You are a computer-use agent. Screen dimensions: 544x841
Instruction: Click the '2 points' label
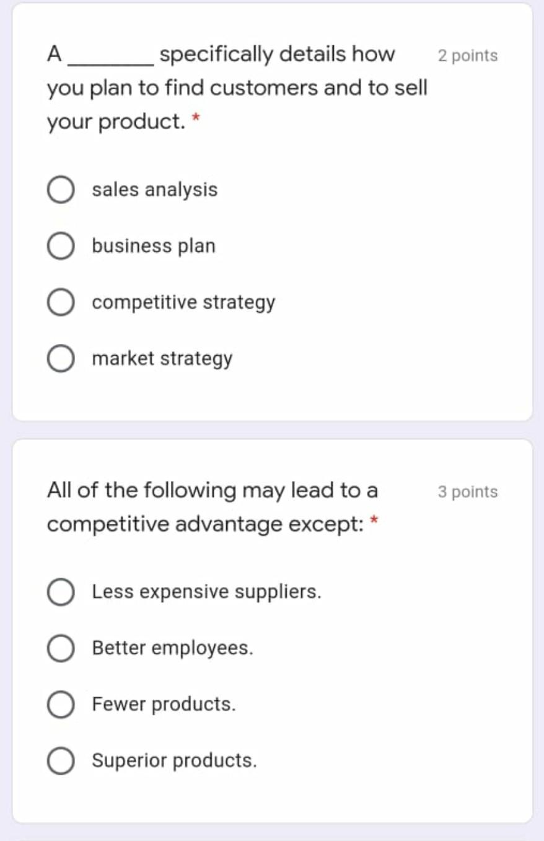click(x=467, y=56)
